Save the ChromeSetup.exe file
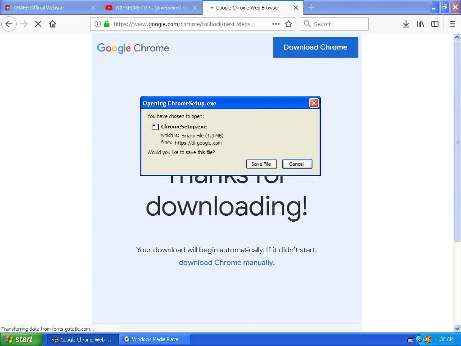This screenshot has width=461, height=346. pyautogui.click(x=262, y=164)
